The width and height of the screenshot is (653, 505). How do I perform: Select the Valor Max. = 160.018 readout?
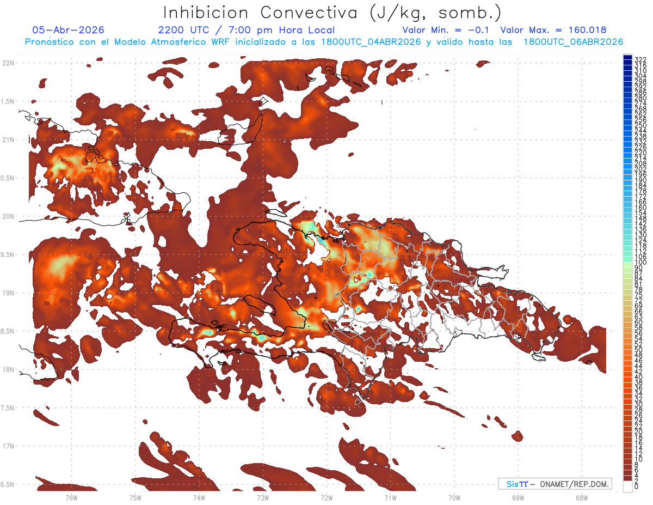pos(553,31)
